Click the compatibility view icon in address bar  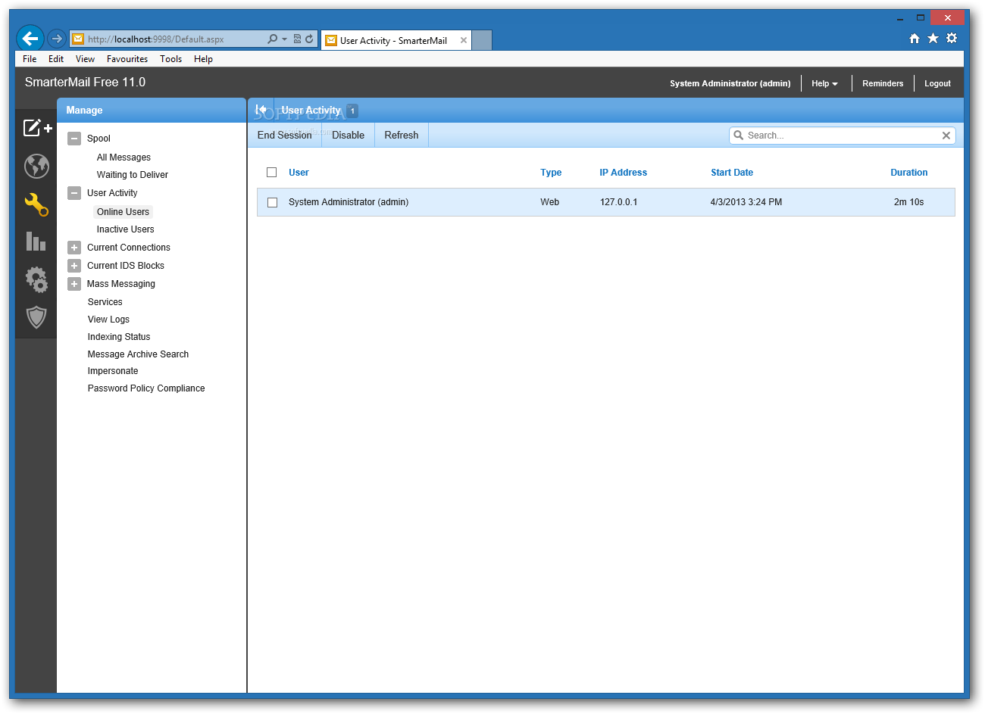click(x=297, y=39)
